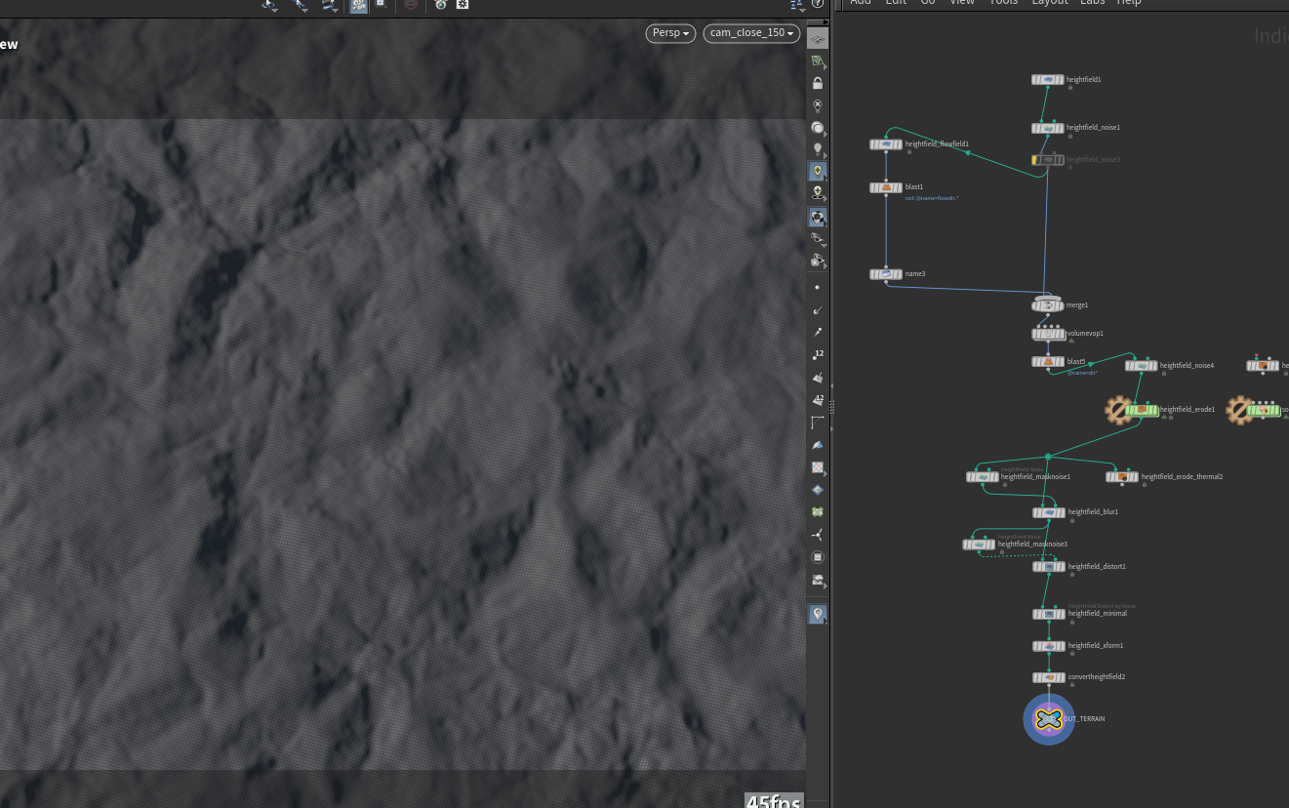This screenshot has width=1289, height=808.
Task: Show point trails in the viewport
Action: click(x=818, y=332)
